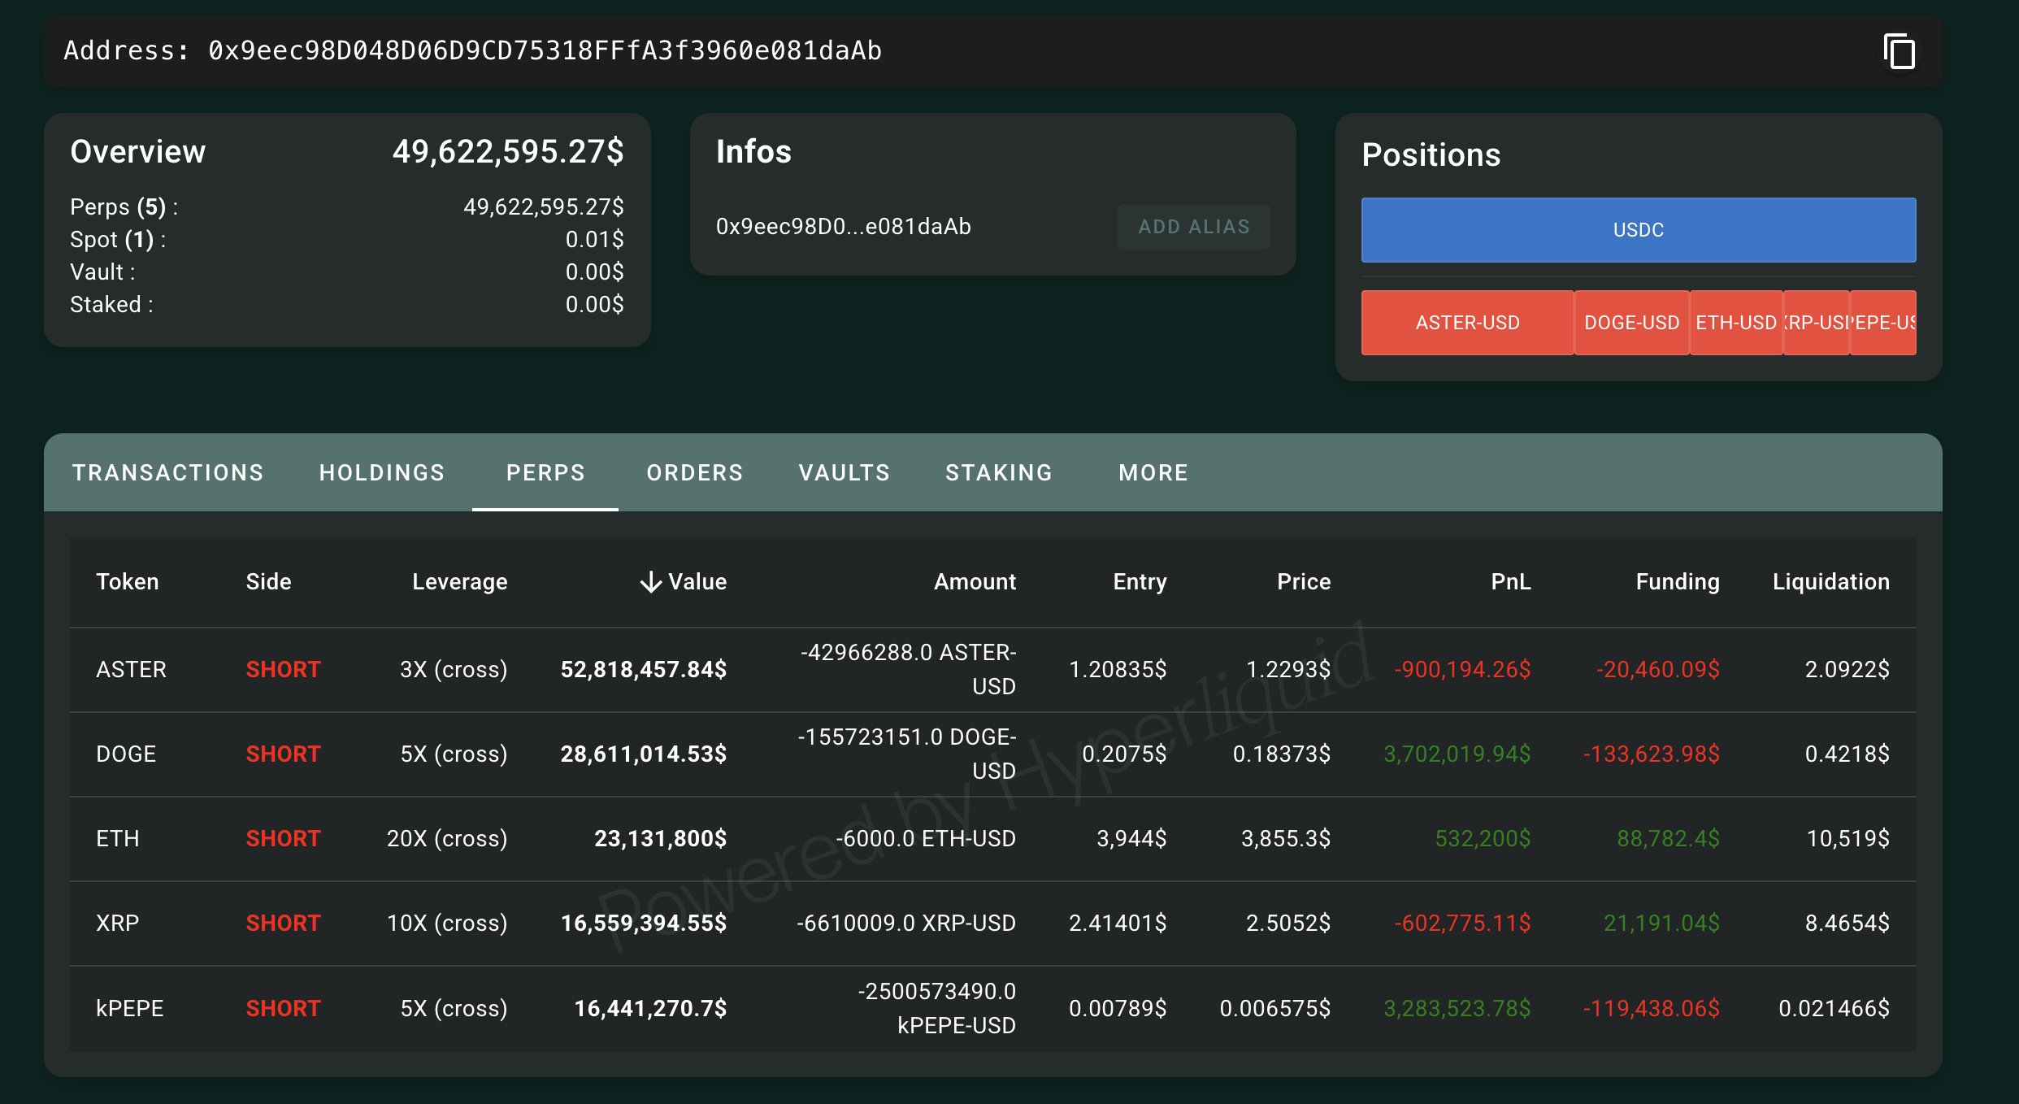Switch to the ORDERS tab
2019x1104 pixels.
694,472
